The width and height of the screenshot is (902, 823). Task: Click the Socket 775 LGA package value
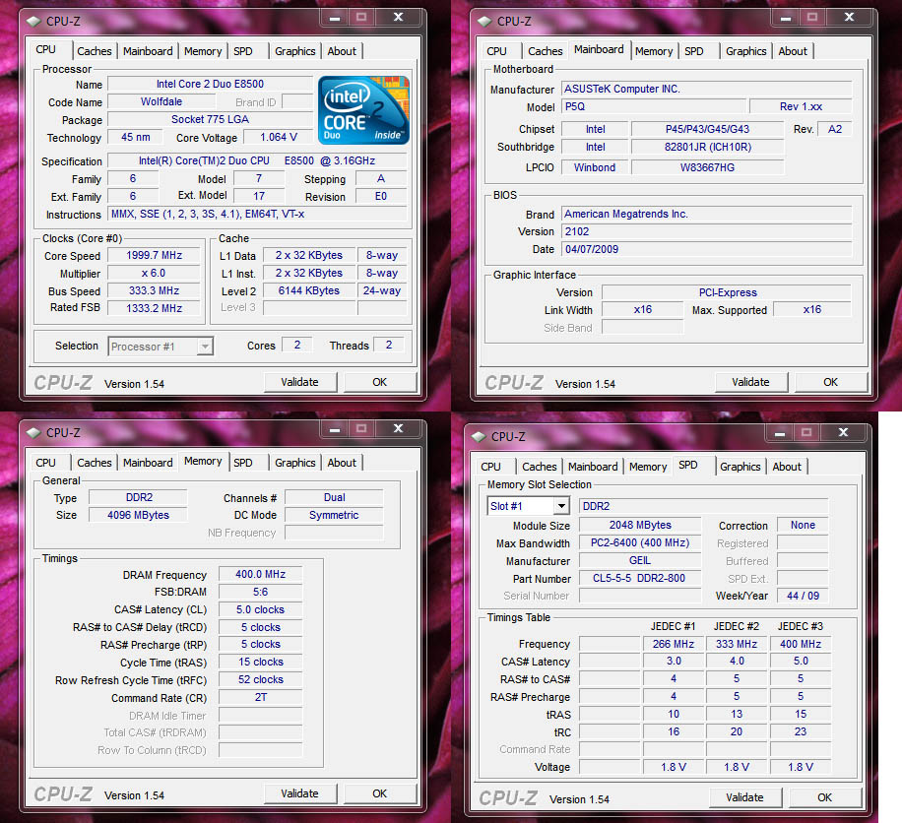(210, 120)
